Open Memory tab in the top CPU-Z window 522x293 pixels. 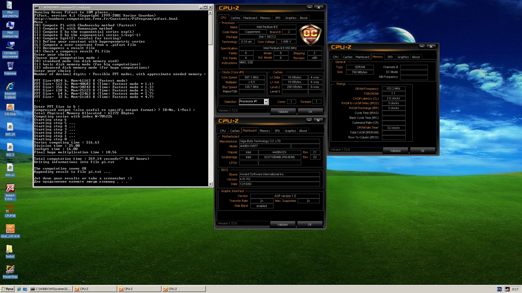pos(265,18)
